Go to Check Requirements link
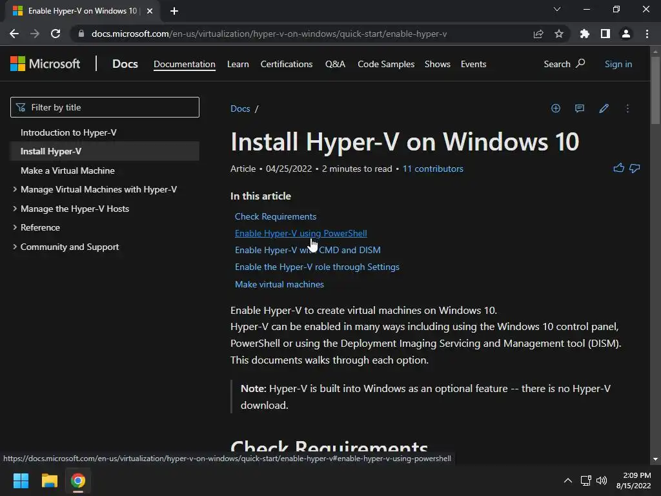The width and height of the screenshot is (661, 496). pyautogui.click(x=276, y=216)
